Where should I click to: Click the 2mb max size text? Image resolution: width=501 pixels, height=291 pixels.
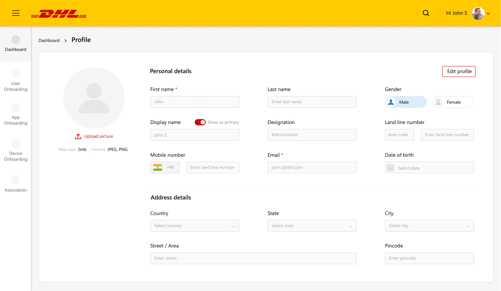tap(82, 149)
